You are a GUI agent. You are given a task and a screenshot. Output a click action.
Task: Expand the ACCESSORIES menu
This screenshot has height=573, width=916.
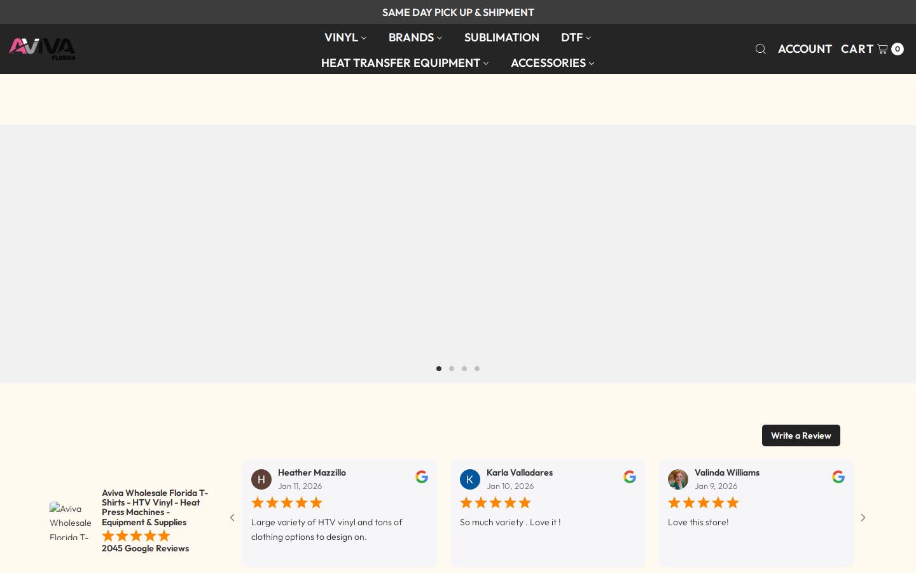point(553,63)
